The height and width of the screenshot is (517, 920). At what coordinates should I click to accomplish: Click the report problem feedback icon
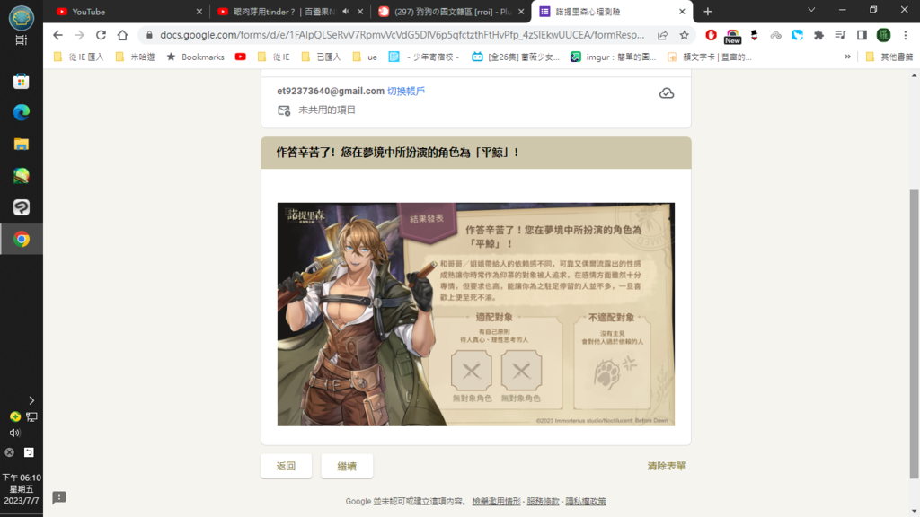(59, 497)
